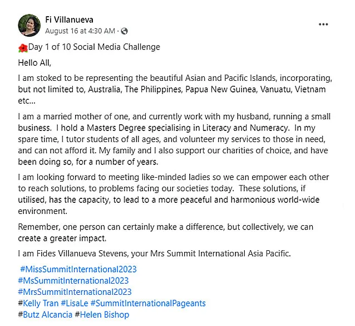The height and width of the screenshot is (326, 355).
Task: Click the 'Hello All,' greeting text
Action: (x=34, y=62)
